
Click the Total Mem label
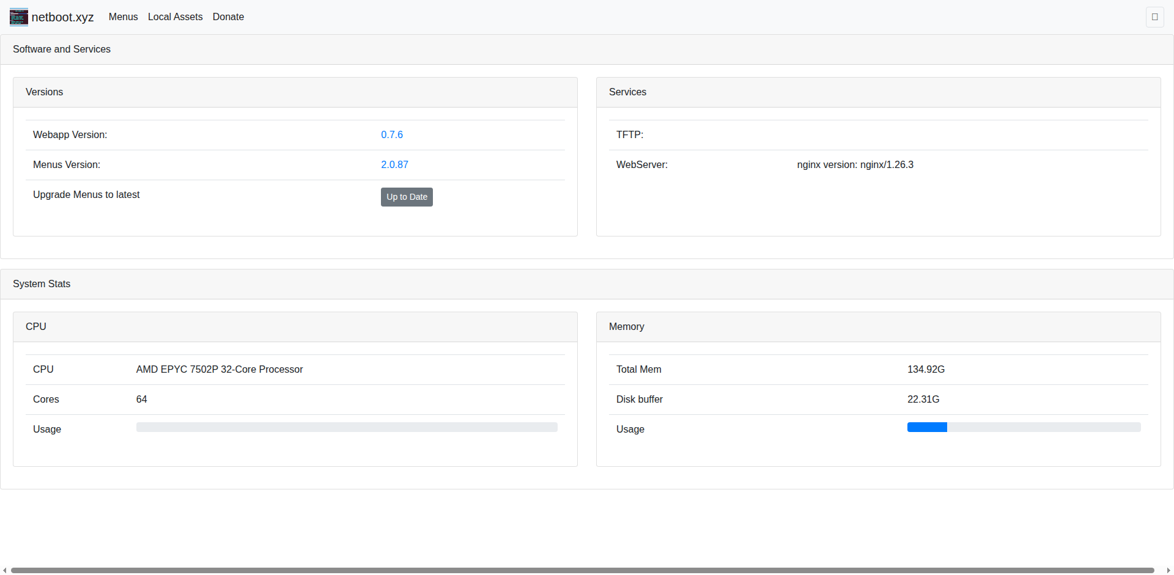click(x=639, y=369)
